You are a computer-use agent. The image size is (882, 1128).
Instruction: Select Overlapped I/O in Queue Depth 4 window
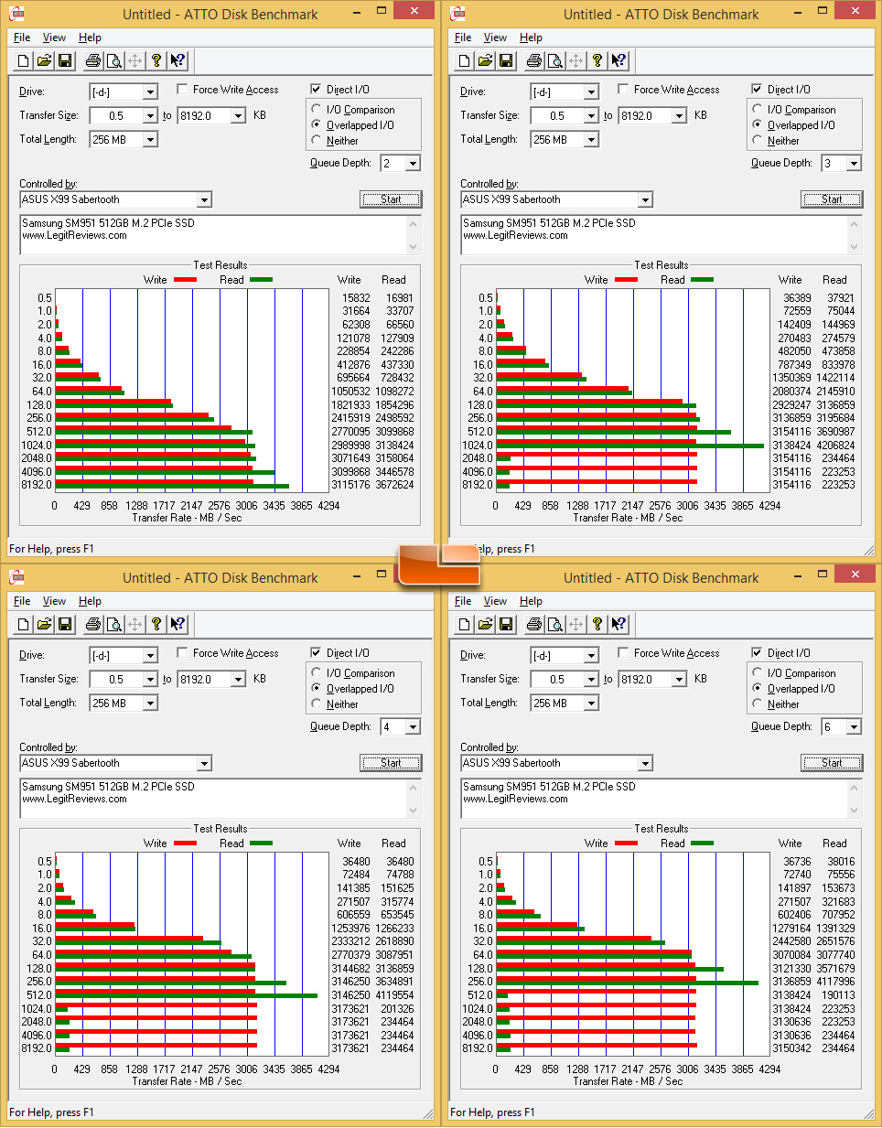(317, 688)
